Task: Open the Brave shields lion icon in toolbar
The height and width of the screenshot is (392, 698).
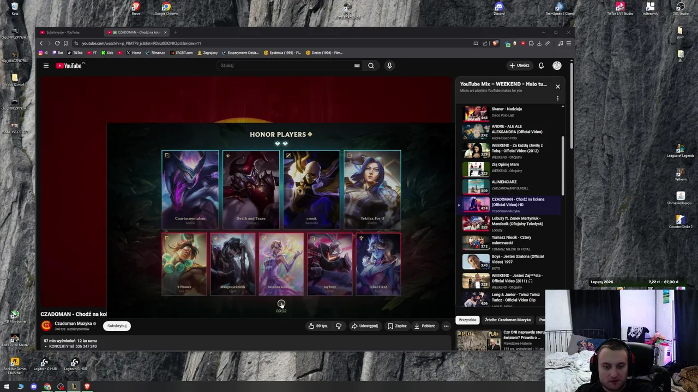Action: [495, 43]
